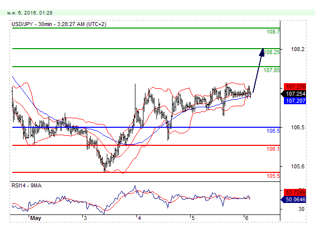Viewport: 315px width, 237px height.
Task: Click the date header at top left
Action: [28, 5]
